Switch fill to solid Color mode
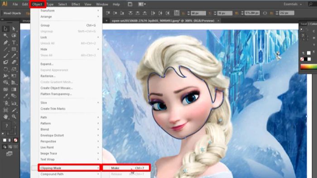This screenshot has height=178, width=317. pos(5,140)
